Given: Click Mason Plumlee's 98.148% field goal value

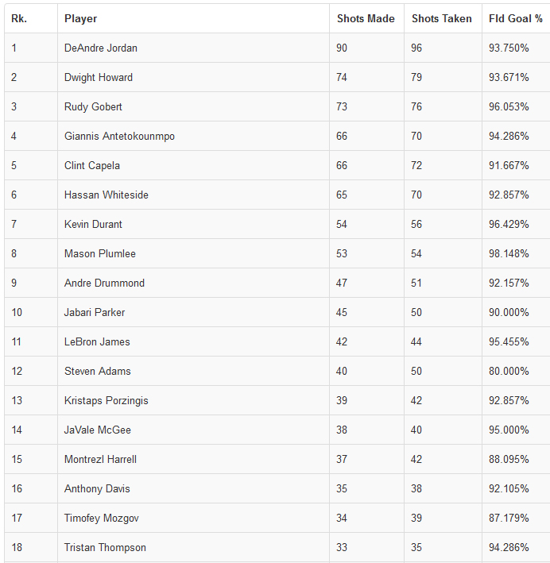Looking at the screenshot, I should (x=509, y=253).
